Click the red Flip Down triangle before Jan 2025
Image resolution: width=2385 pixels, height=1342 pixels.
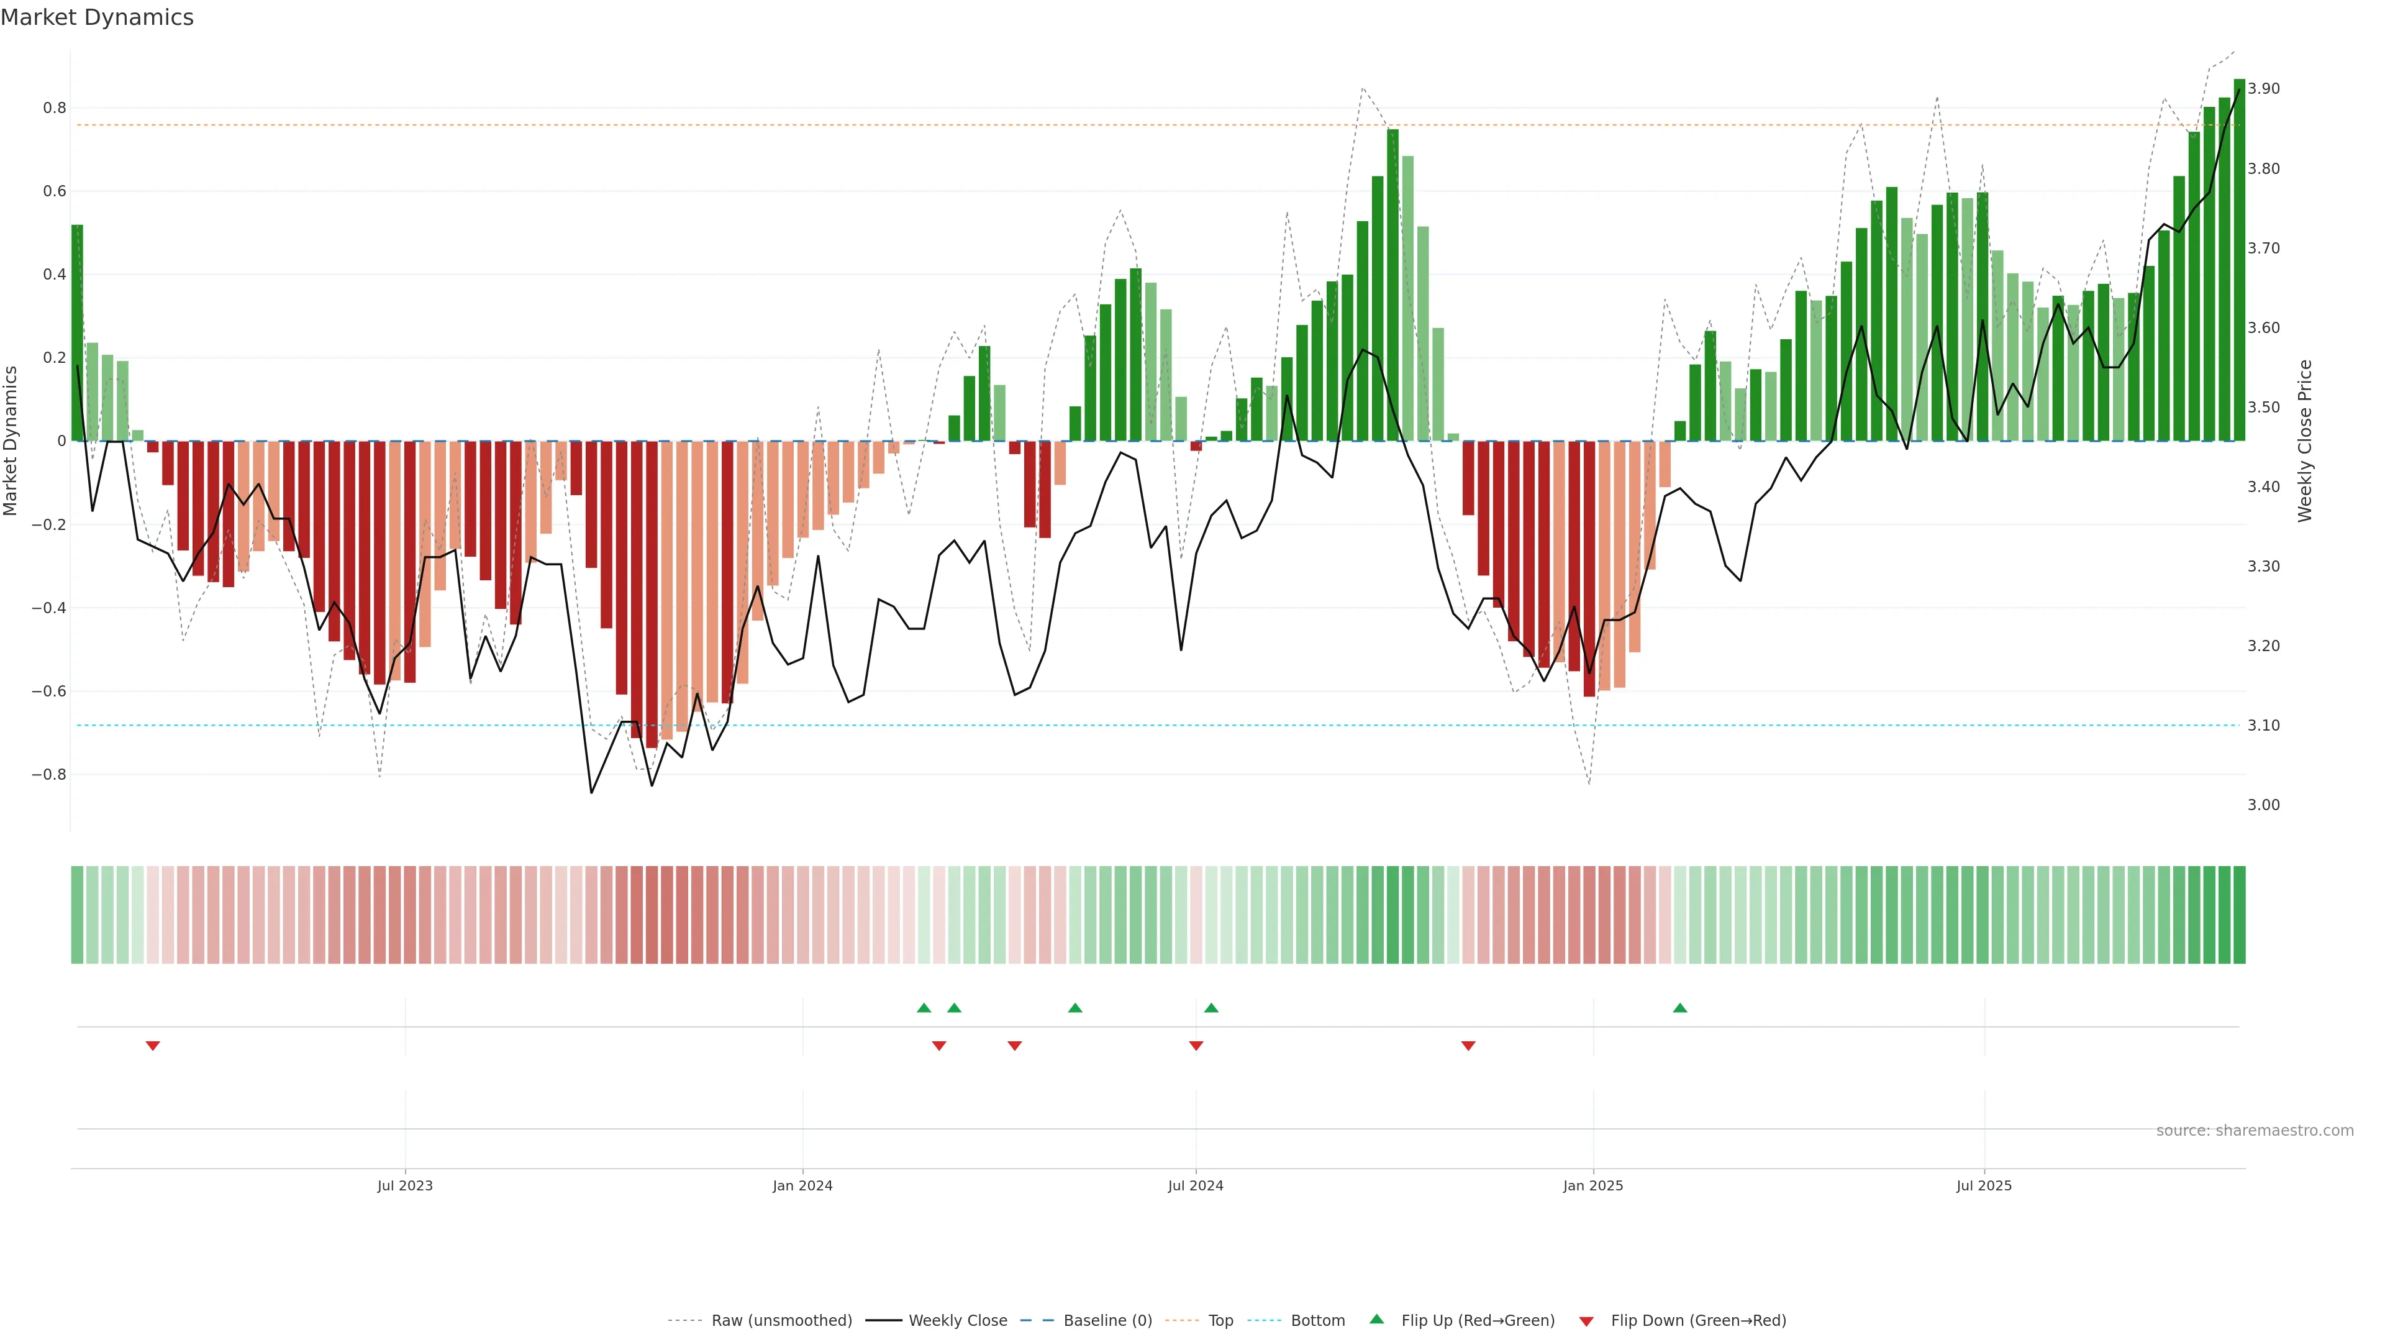[x=1468, y=1046]
